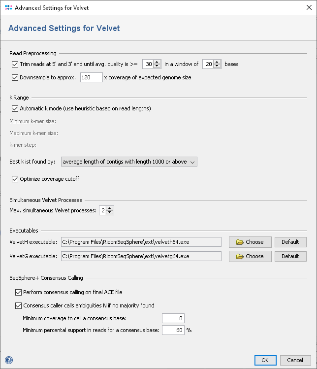317x369 pixels.
Task: Toggle Perform consensus calling on final ACE file
Action: click(x=19, y=292)
